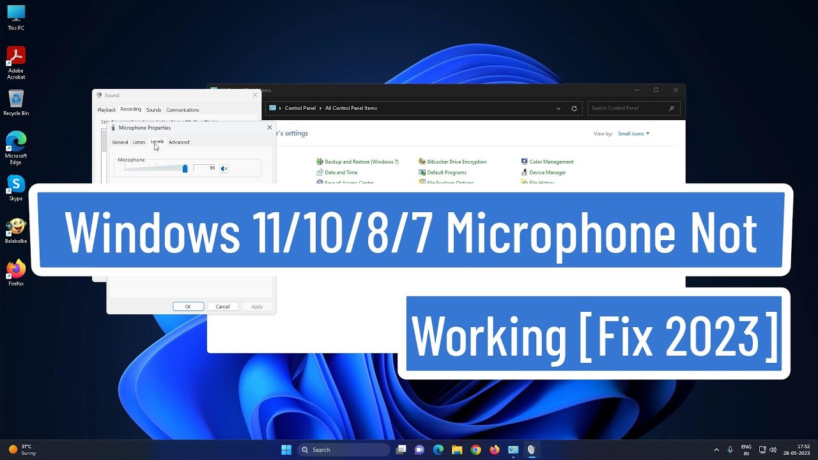Click the address bar Control Panel icon

[x=273, y=108]
